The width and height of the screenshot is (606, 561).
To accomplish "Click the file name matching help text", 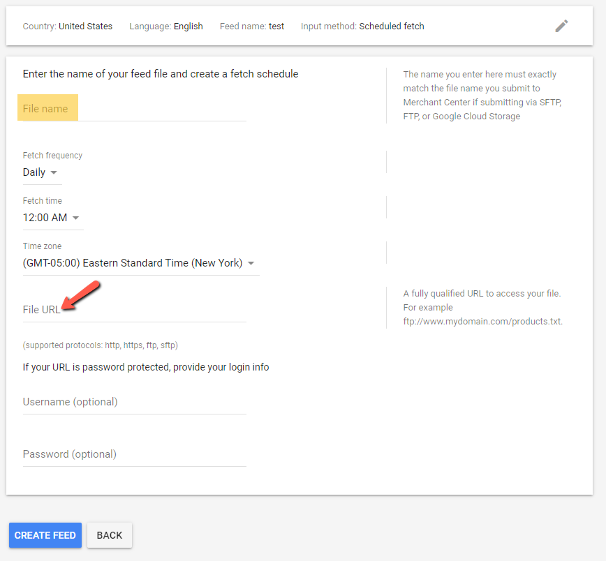I will point(482,96).
